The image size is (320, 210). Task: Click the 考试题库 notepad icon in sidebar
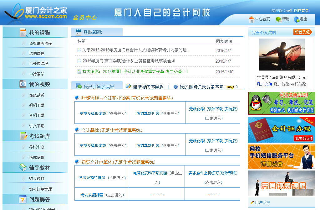(23, 136)
